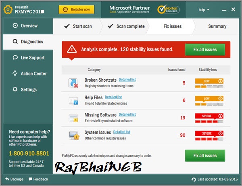Click the Missing Software severity bar
Image resolution: width=242 pixels, height=186 pixels.
209,121
